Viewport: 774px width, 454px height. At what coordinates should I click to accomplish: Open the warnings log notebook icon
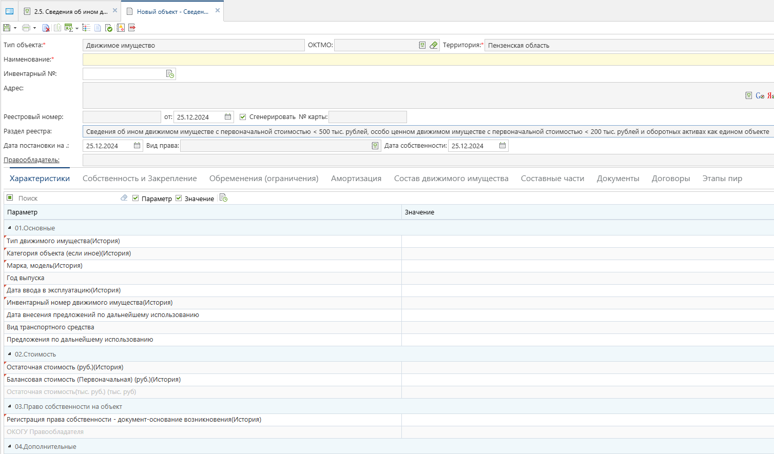[121, 28]
